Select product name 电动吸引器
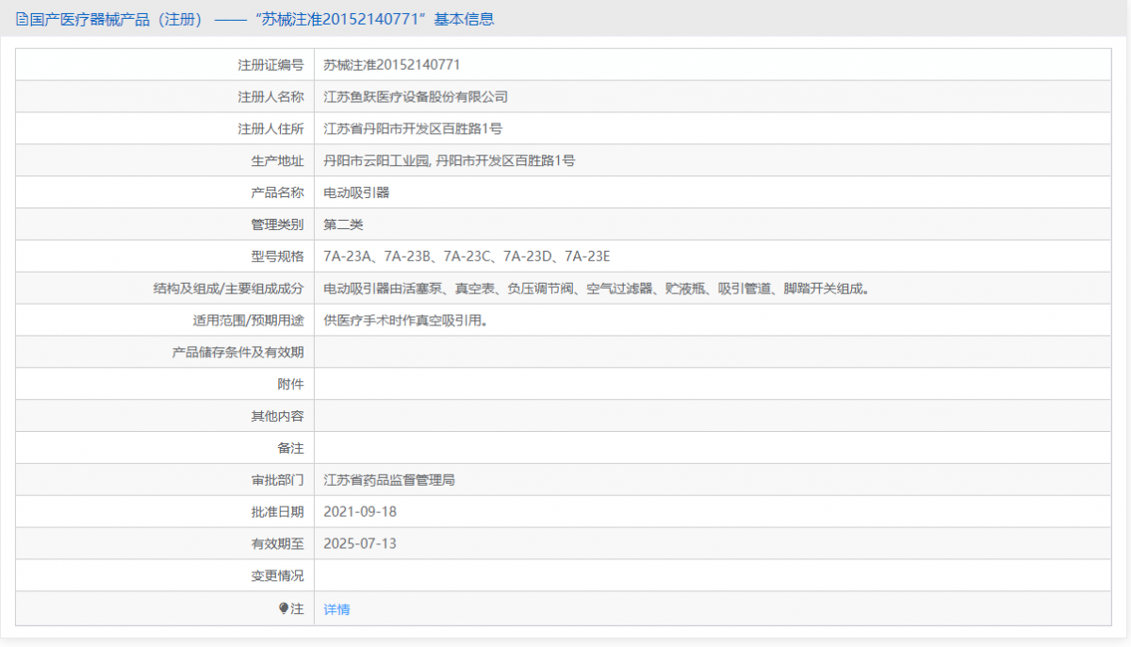Viewport: 1131px width, 647px height. point(356,193)
